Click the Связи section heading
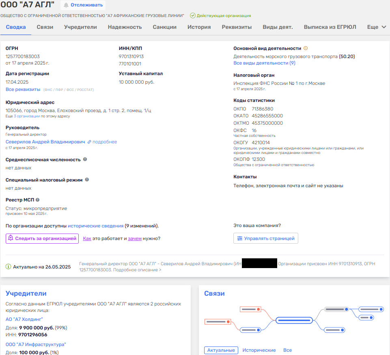This screenshot has width=390, height=355. (214, 293)
